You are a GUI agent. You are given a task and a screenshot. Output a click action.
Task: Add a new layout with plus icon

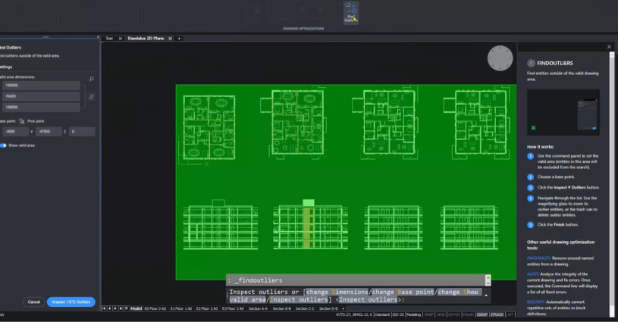343,308
